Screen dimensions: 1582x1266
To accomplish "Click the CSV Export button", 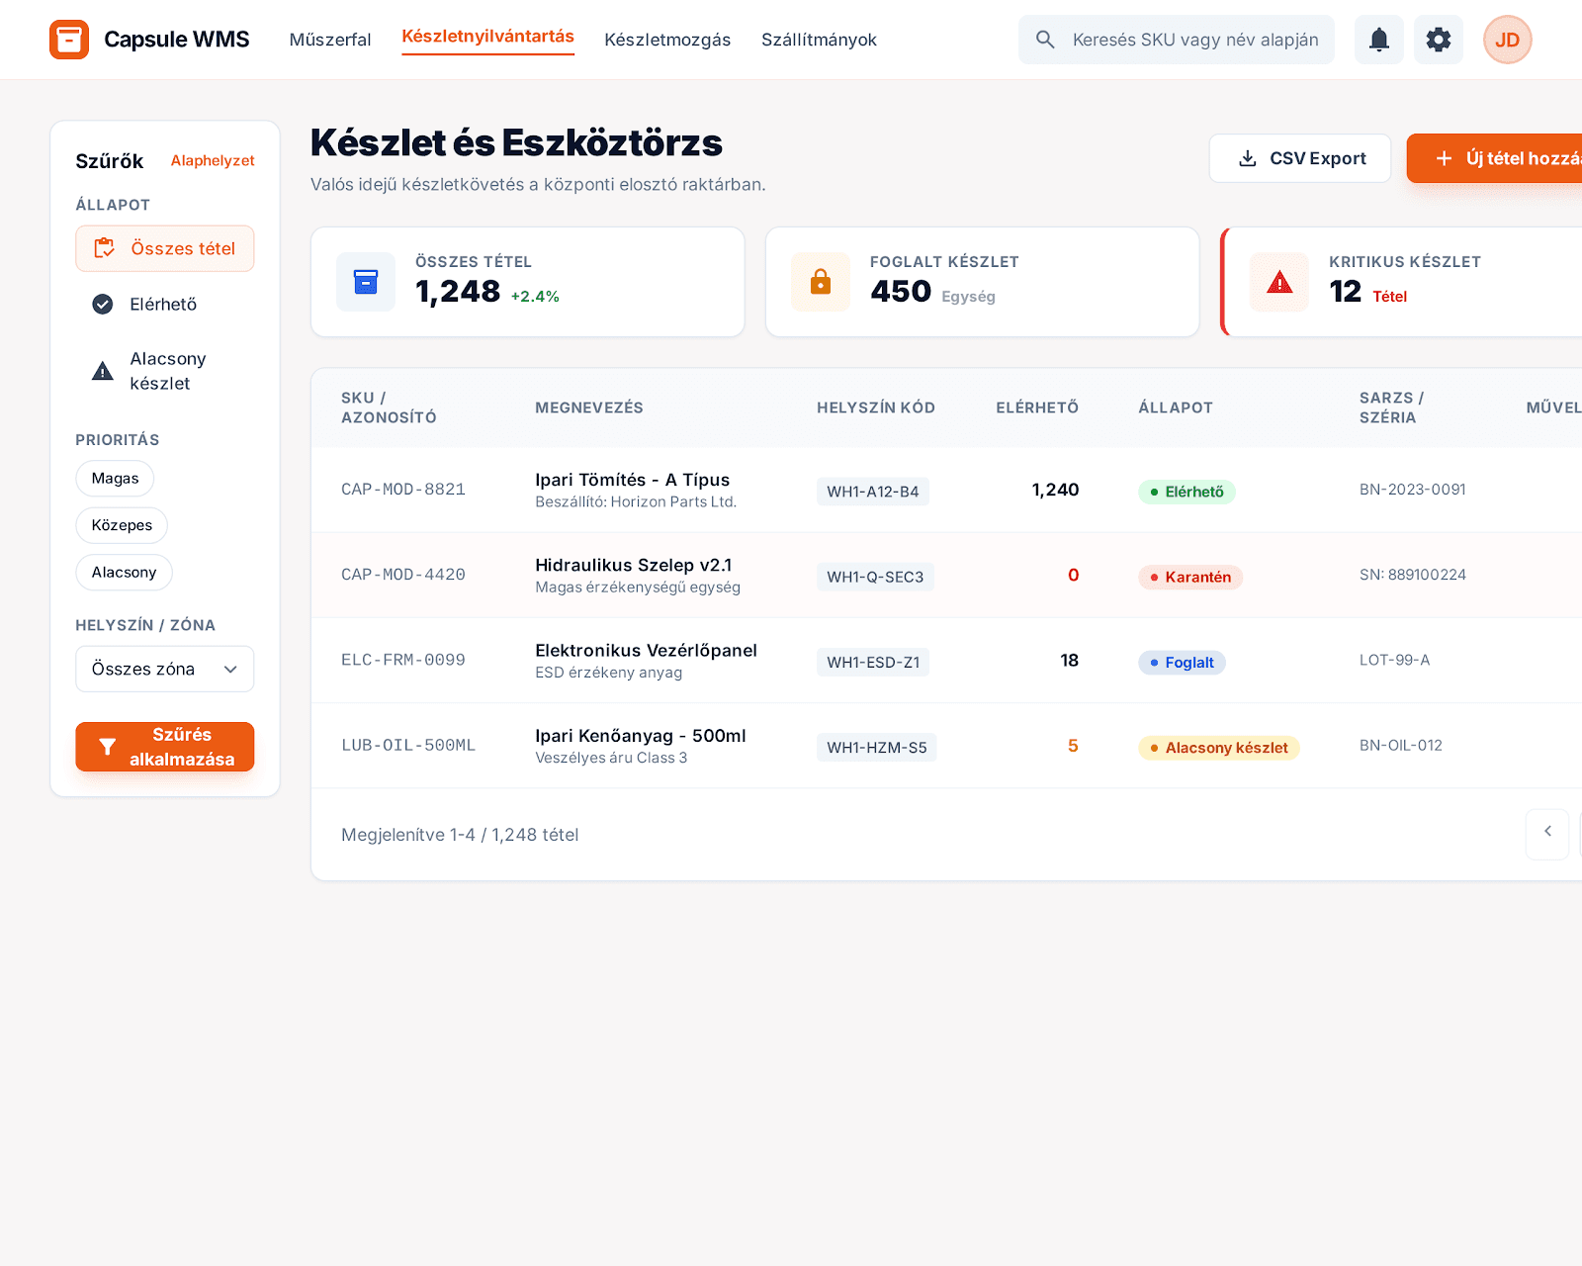I will pos(1300,158).
